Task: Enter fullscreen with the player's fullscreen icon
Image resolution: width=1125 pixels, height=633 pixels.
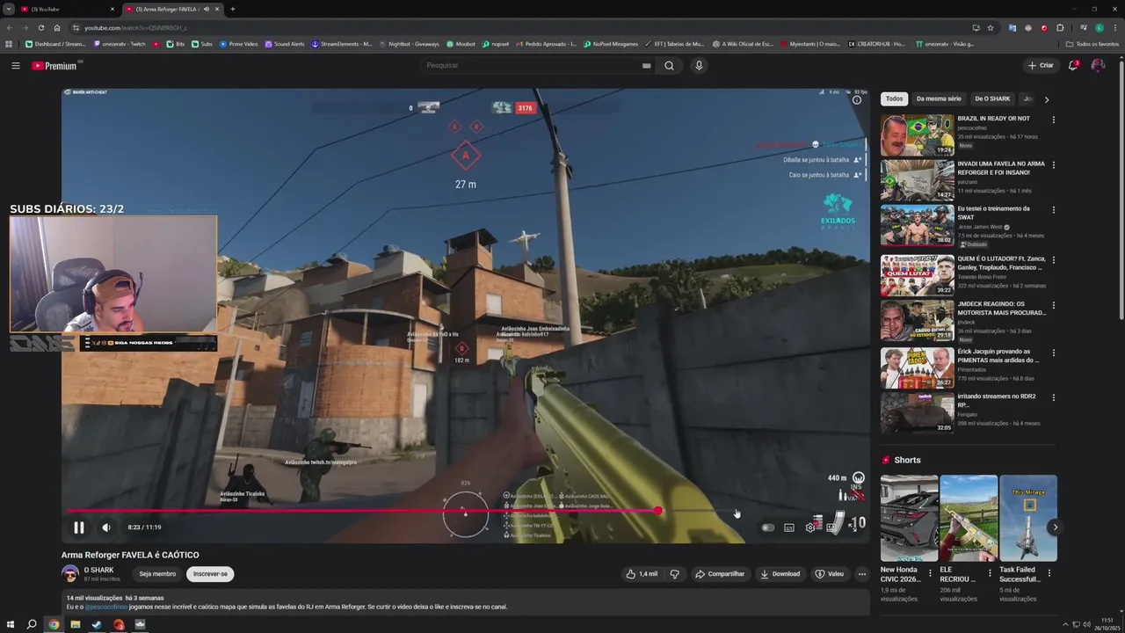Action: pos(853,527)
